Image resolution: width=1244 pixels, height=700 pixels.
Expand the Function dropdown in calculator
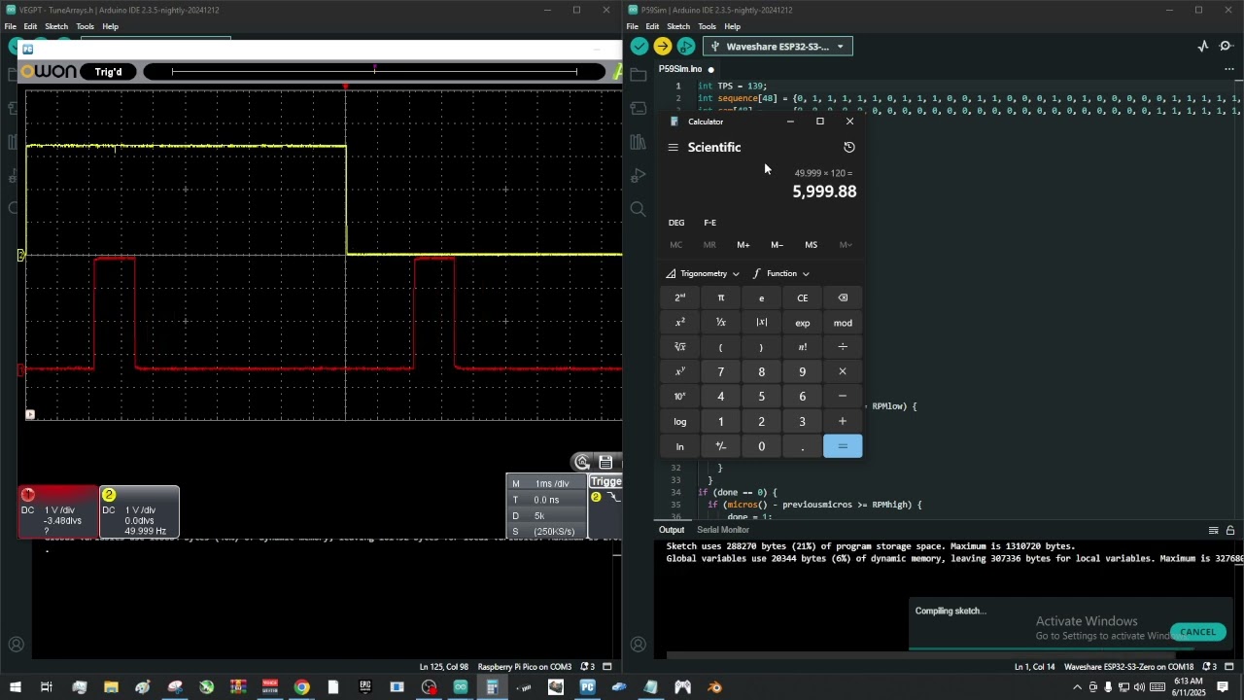coord(780,273)
